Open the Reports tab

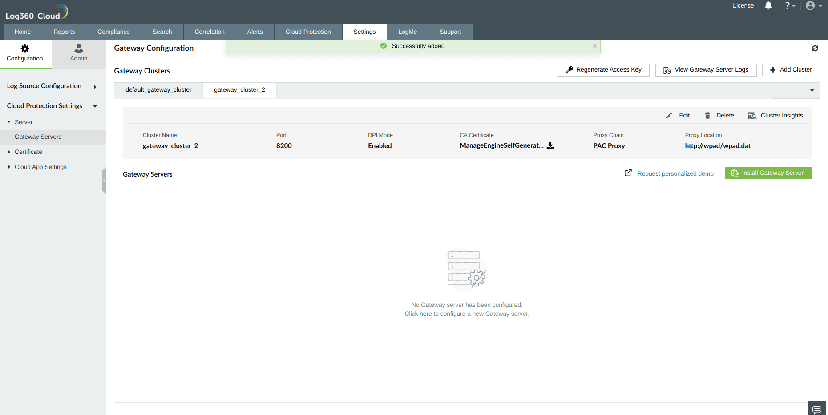(x=64, y=32)
